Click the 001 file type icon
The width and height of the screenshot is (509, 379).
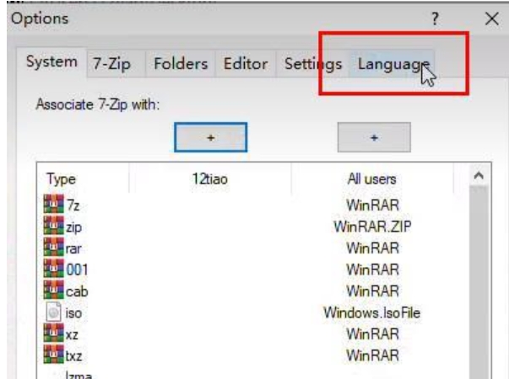tap(52, 270)
